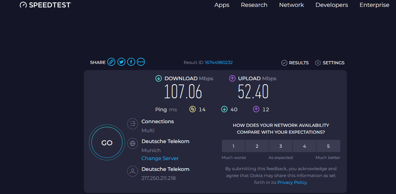Click the upload speed 52.40

(253, 91)
